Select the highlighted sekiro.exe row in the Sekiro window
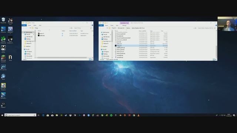This screenshot has width=237, height=133. point(141,46)
